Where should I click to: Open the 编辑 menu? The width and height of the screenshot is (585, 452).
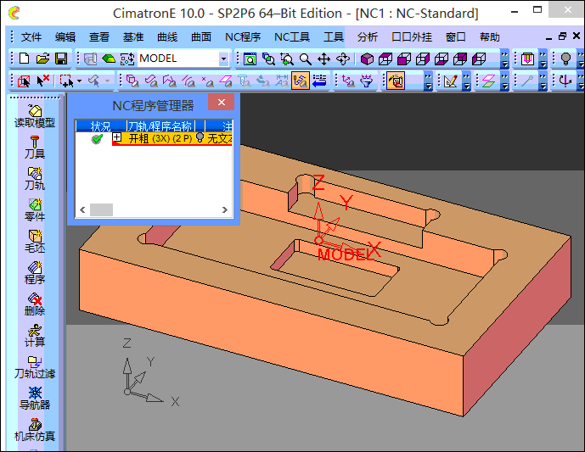pyautogui.click(x=65, y=37)
